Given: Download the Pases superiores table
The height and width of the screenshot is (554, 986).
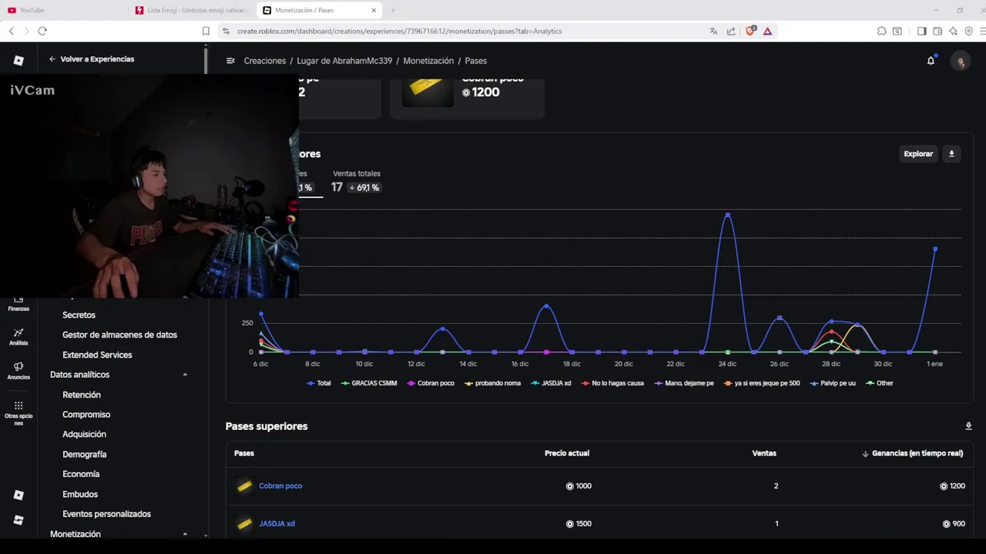Looking at the screenshot, I should (968, 426).
